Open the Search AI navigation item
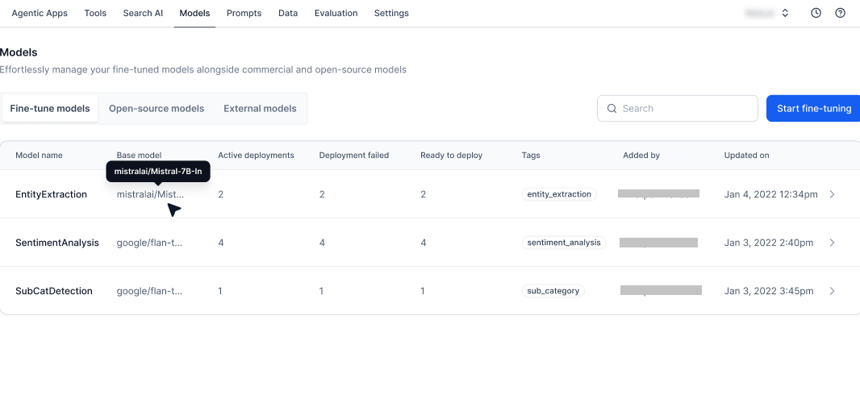Viewport: 860px width, 403px height. (143, 13)
